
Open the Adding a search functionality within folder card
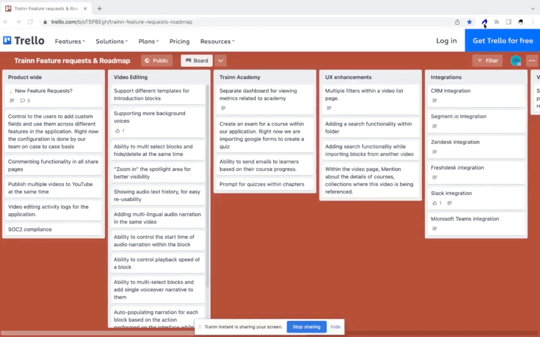(x=370, y=128)
